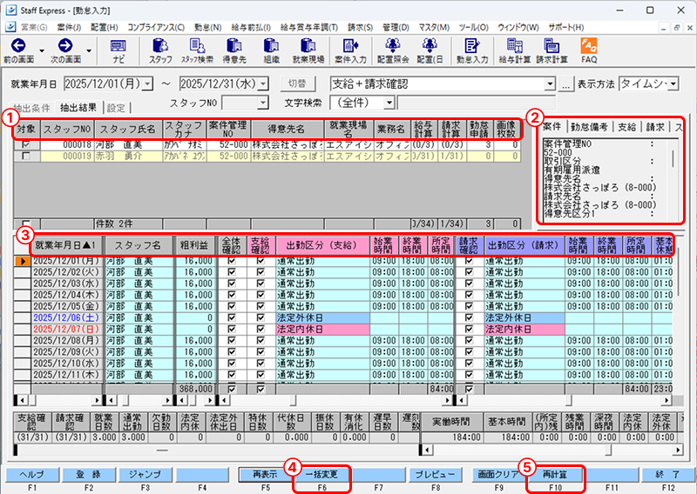Open end date 2025/12/31 dropdown
This screenshot has height=494, width=697.
coord(263,83)
